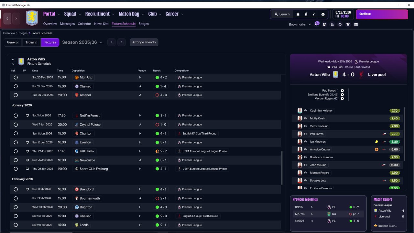Expand the Squad menu dropdown arrow

pos(80,14)
